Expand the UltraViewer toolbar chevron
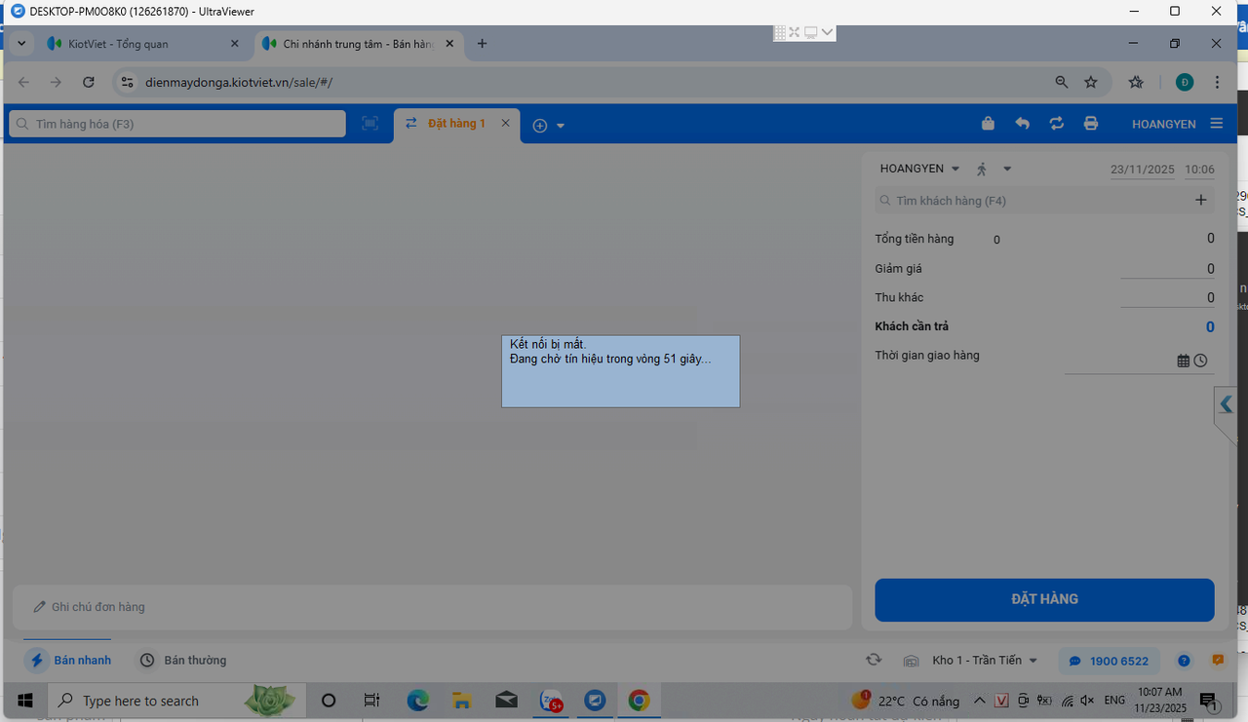The height and width of the screenshot is (722, 1248). click(827, 32)
